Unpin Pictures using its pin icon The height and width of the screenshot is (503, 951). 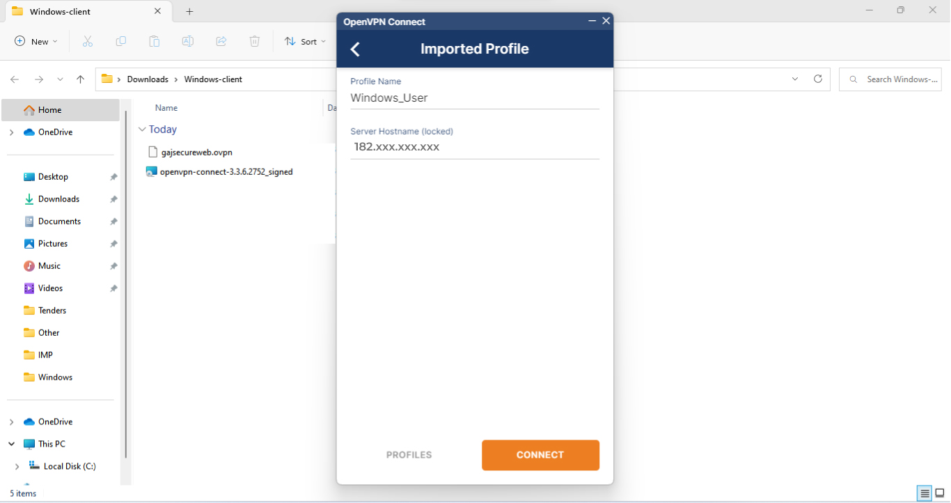113,244
